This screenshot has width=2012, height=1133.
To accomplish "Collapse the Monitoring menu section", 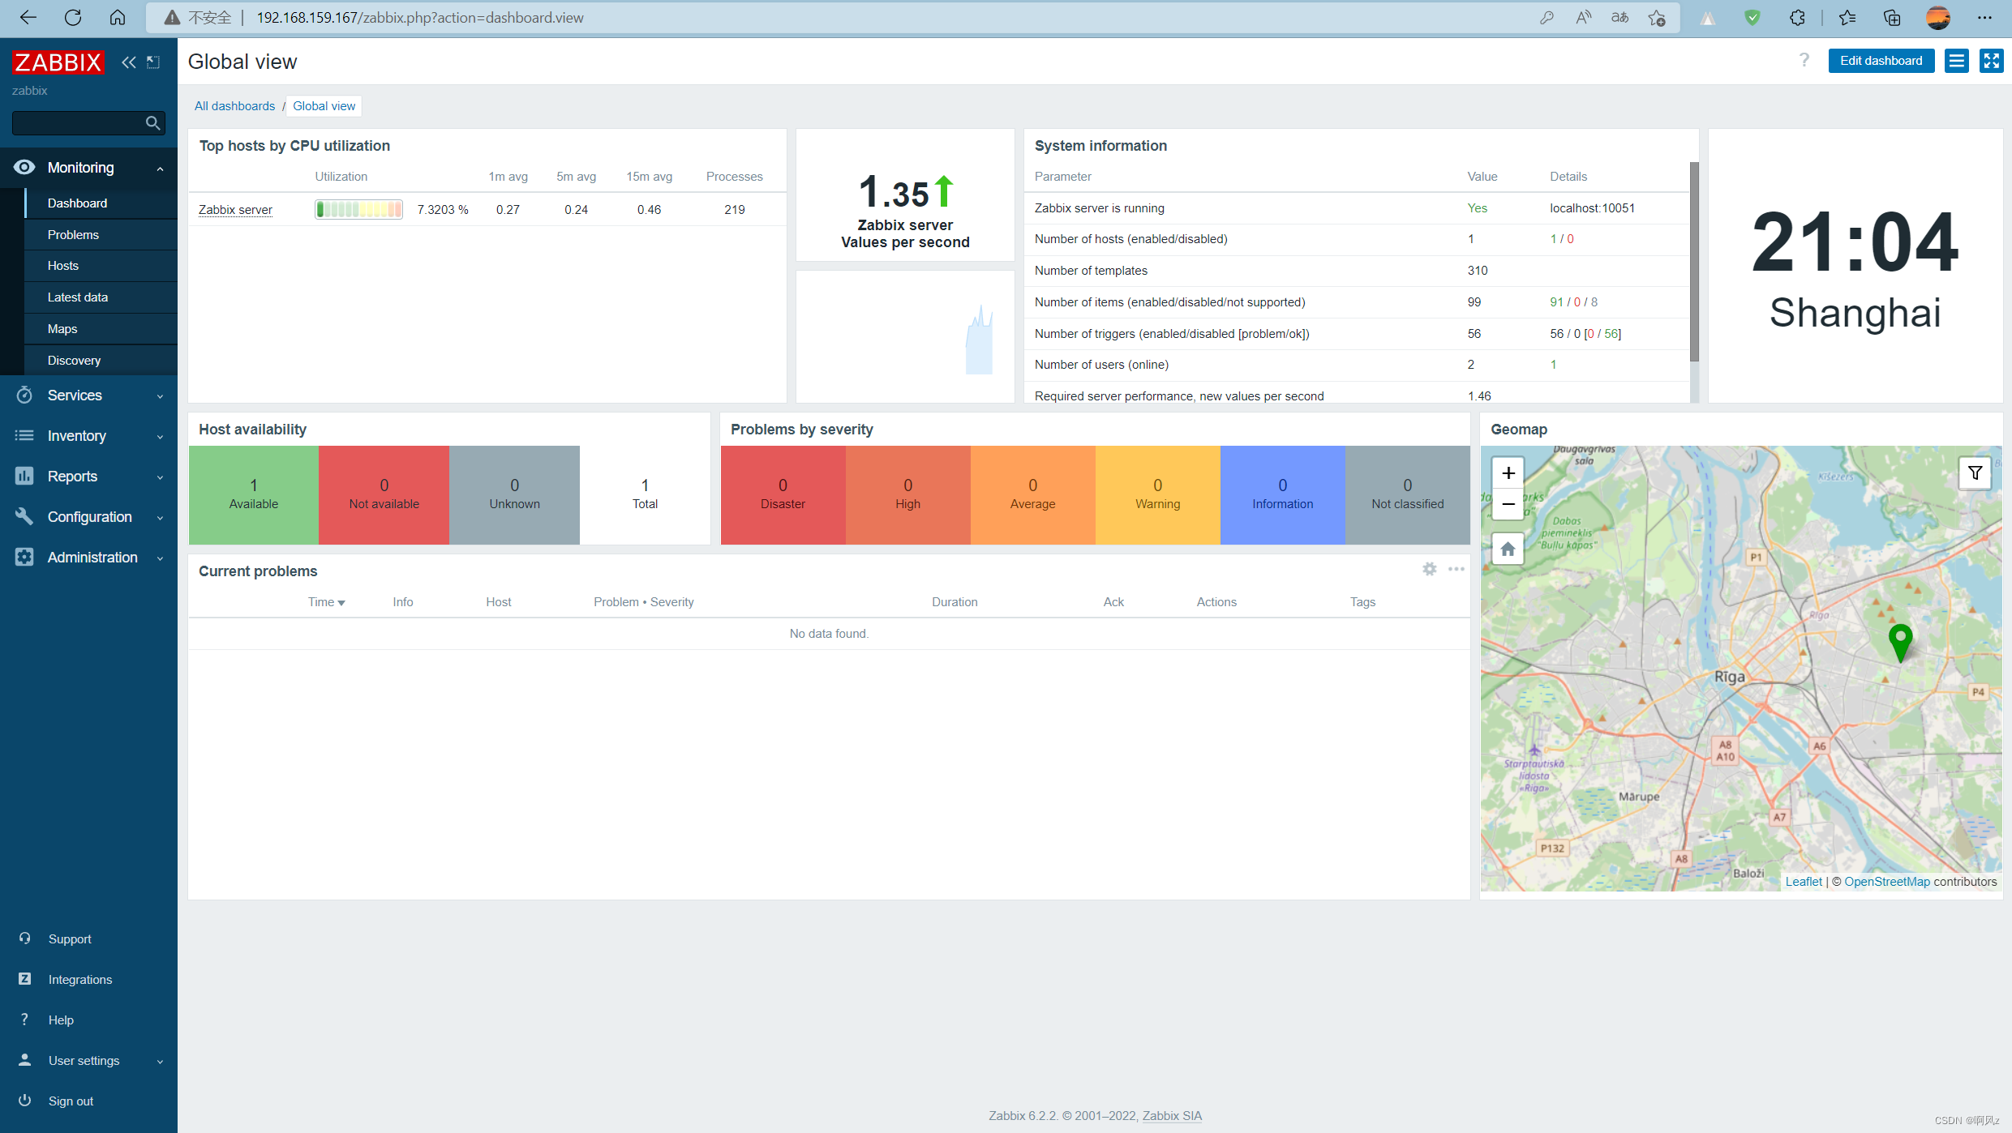I will (x=89, y=168).
